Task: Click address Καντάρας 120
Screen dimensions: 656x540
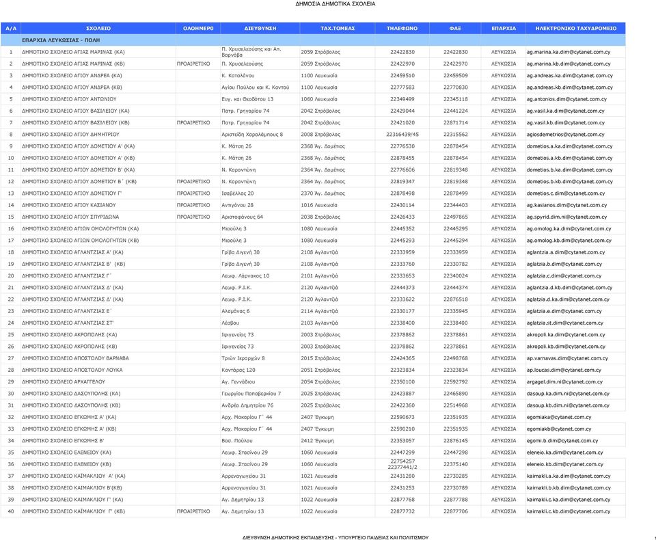Action: point(238,370)
